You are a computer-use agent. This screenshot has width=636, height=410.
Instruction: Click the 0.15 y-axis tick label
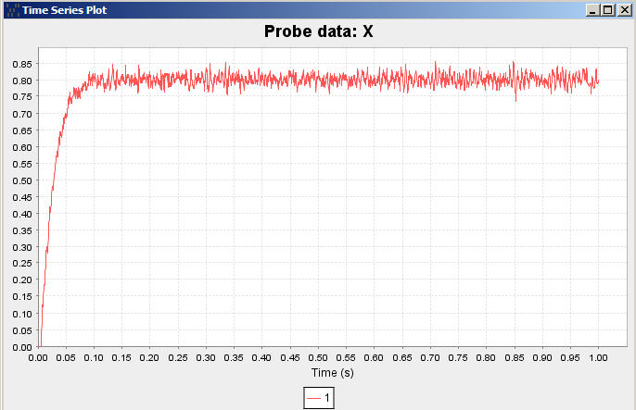22,297
